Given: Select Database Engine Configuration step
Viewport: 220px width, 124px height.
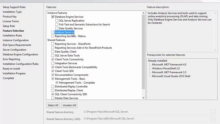Looking at the screenshot, I should coord(20,54).
